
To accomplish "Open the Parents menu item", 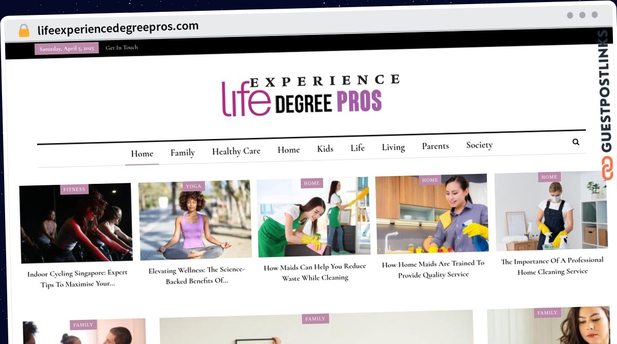I will pyautogui.click(x=435, y=146).
